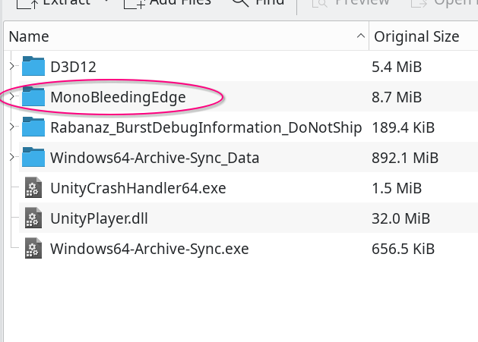Select the UnityPlayer.dll file name
Image resolution: width=478 pixels, height=342 pixels.
[x=100, y=218]
